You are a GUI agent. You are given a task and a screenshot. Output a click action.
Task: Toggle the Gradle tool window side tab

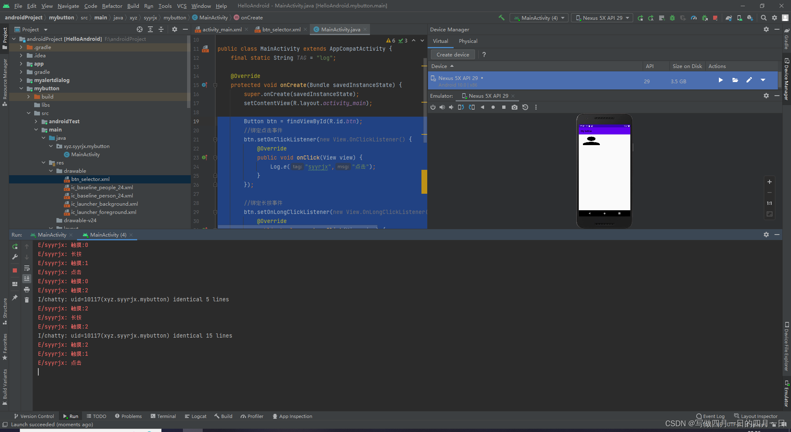pos(786,39)
